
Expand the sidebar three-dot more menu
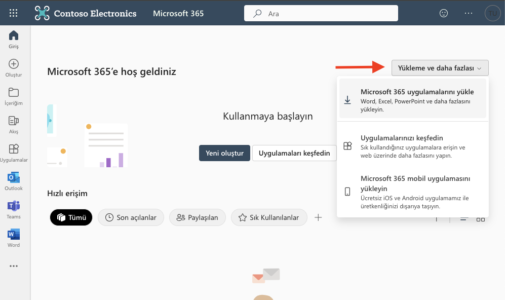(14, 266)
